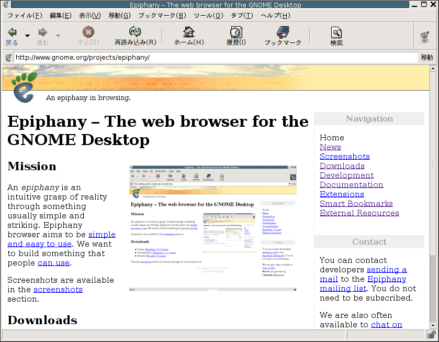Click the 'Mission' heading
This screenshot has width=439, height=342.
pos(32,166)
